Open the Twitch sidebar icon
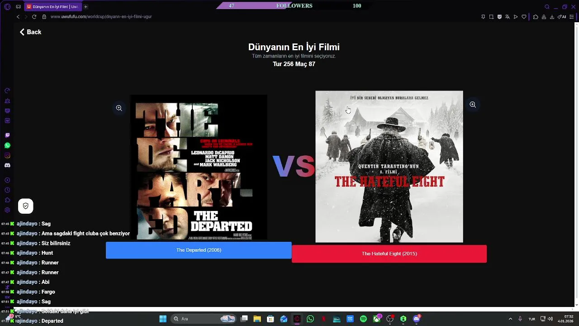Viewport: 579px width, 326px height. (7, 135)
